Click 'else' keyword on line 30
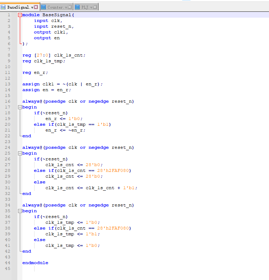The height and width of the screenshot is (280, 269). coord(40,182)
